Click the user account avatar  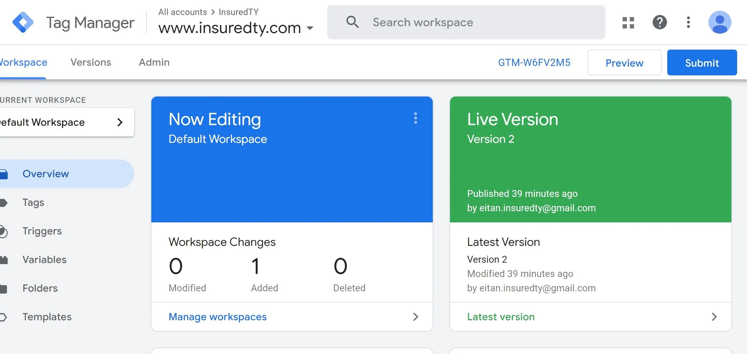click(720, 22)
